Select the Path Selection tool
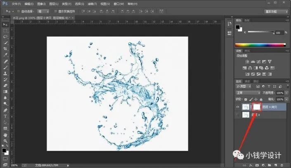 [5, 122]
